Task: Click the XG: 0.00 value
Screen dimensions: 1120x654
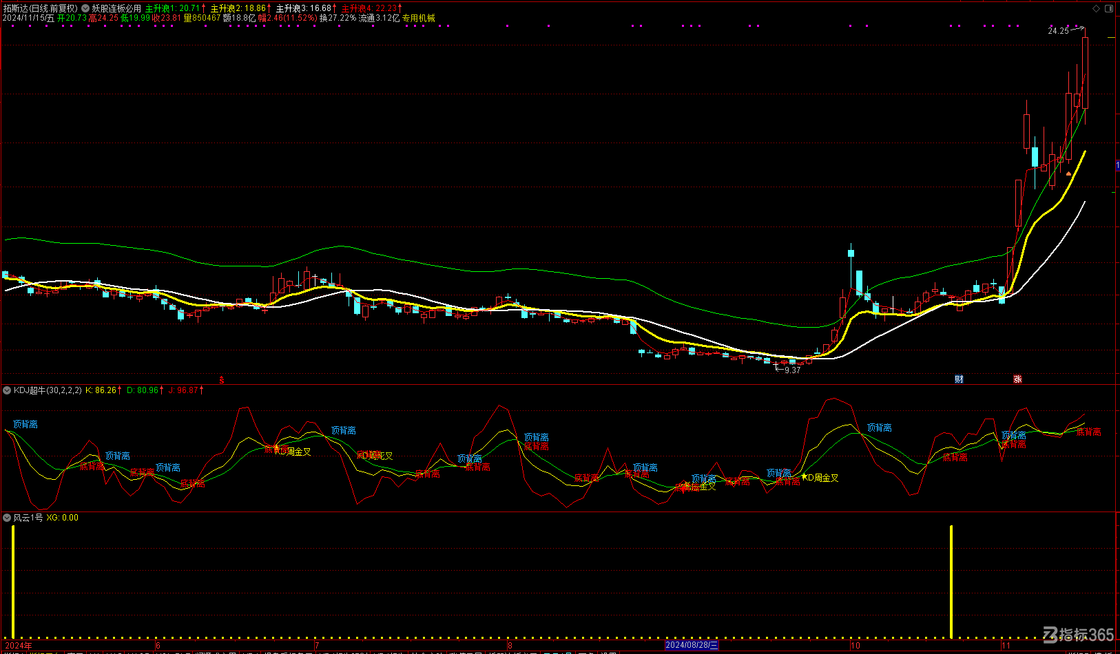Action: pos(63,518)
